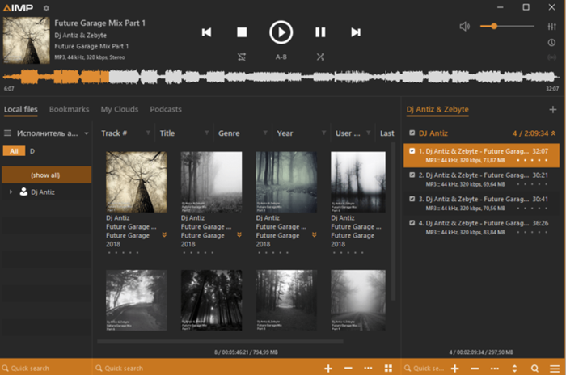Image resolution: width=566 pixels, height=375 pixels.
Task: Skip to the next track
Action: (x=356, y=32)
